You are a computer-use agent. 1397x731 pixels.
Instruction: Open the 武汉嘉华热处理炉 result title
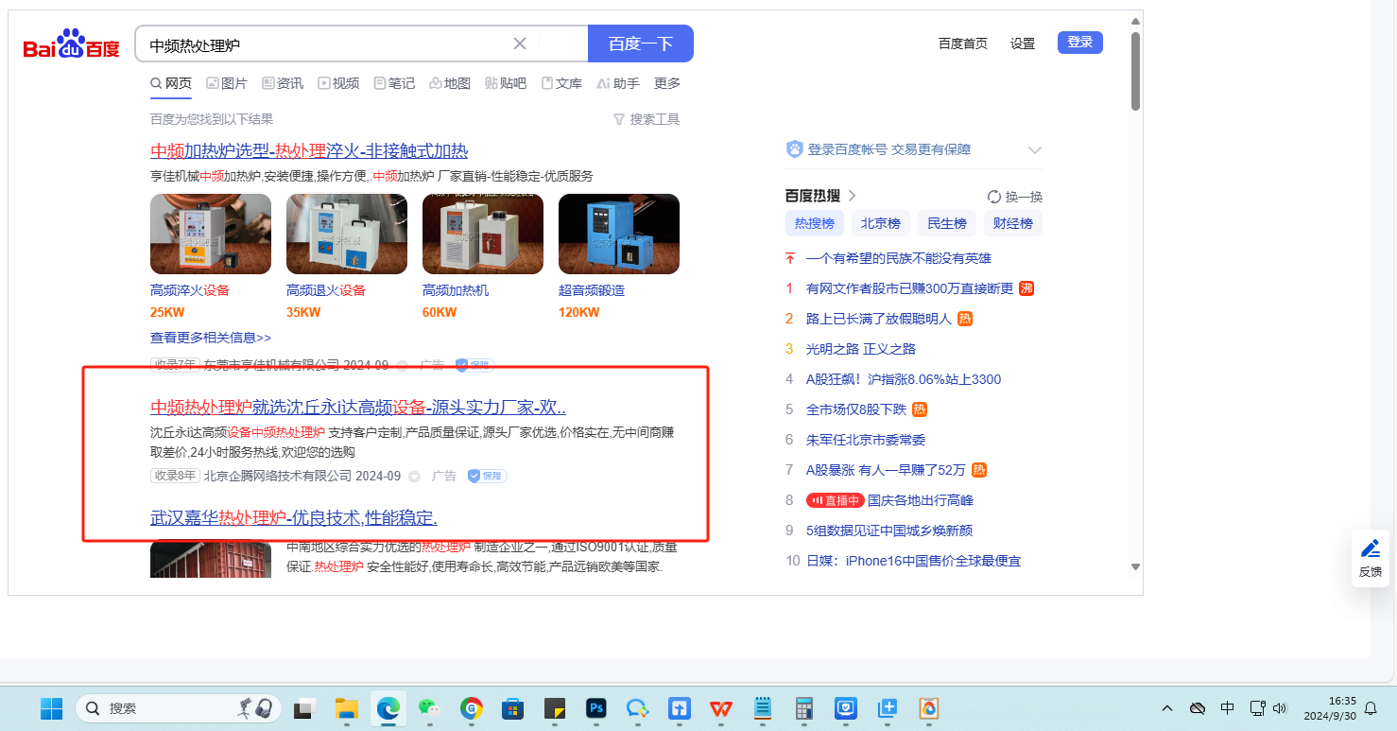click(x=294, y=518)
